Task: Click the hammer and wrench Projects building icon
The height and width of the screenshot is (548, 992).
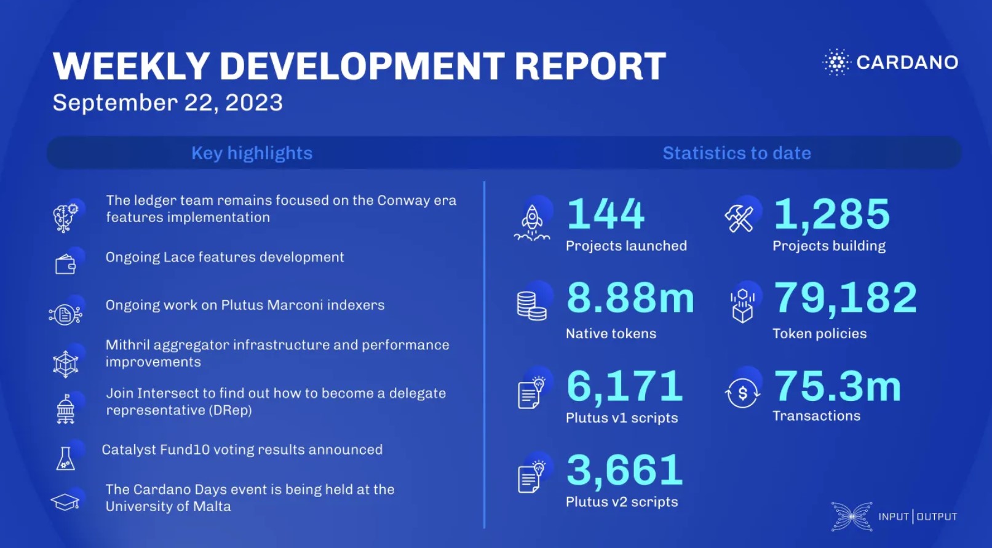Action: [740, 218]
